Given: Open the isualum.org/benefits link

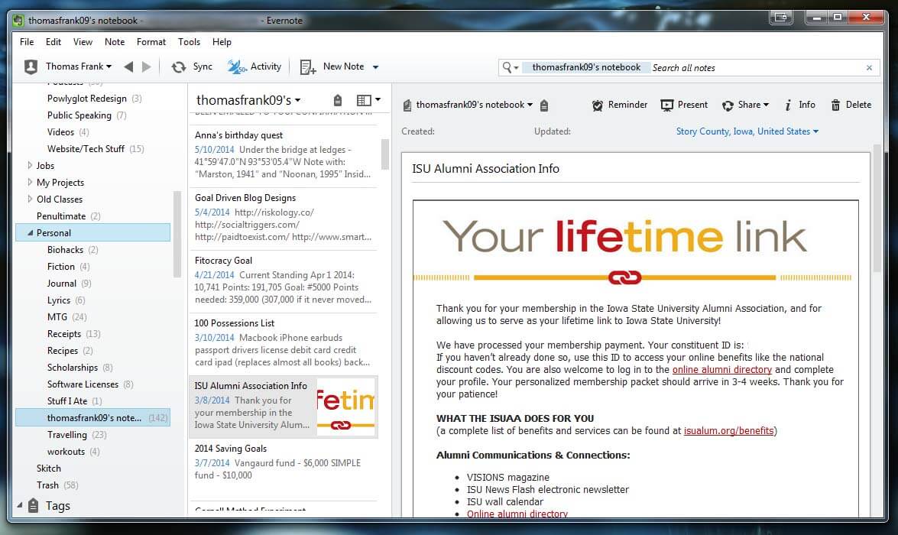Looking at the screenshot, I should pos(728,431).
